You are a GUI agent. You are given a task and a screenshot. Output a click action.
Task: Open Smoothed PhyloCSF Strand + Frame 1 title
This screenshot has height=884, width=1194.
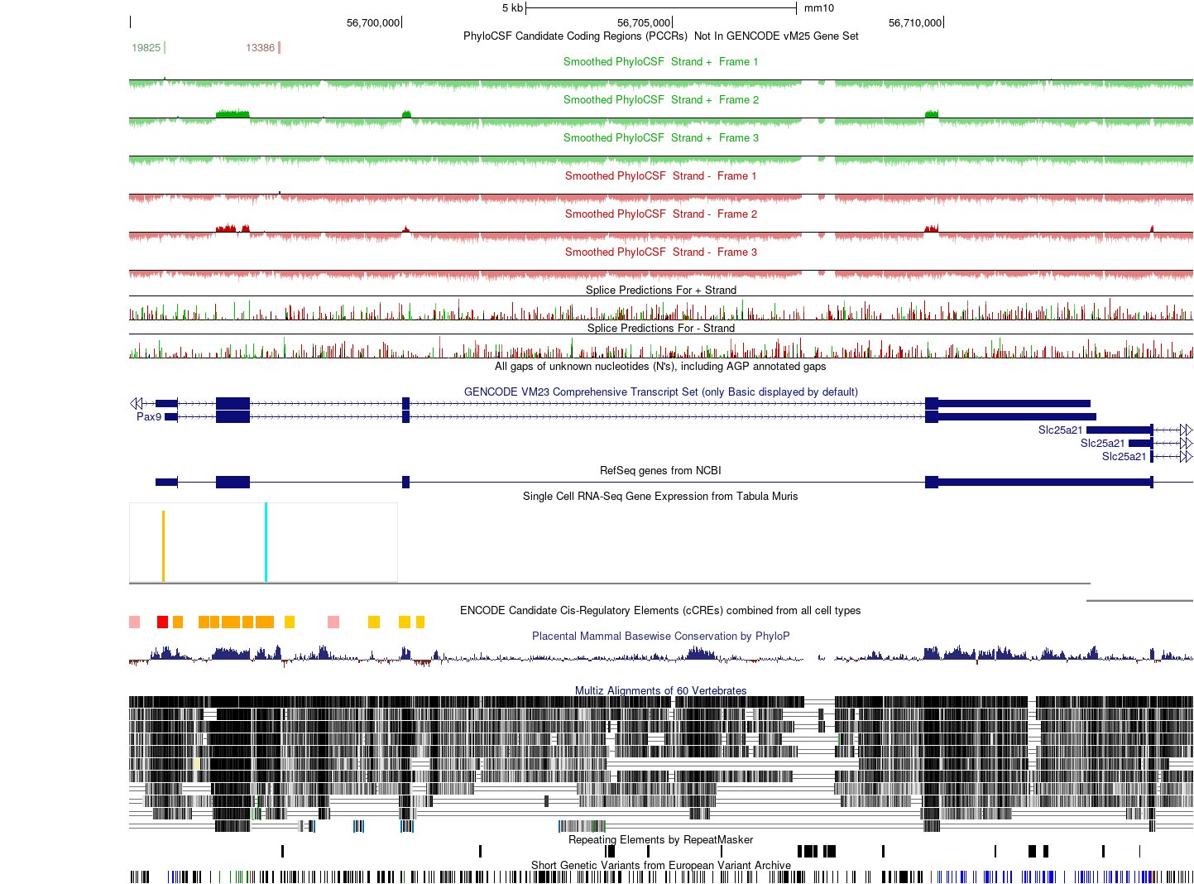(660, 61)
